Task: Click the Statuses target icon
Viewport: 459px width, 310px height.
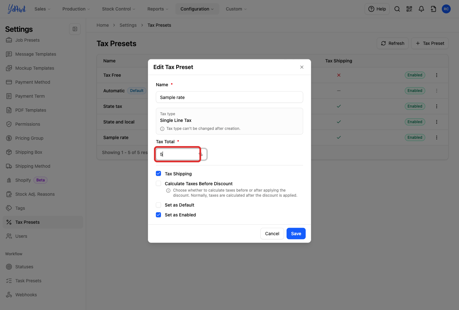Action: tap(9, 267)
